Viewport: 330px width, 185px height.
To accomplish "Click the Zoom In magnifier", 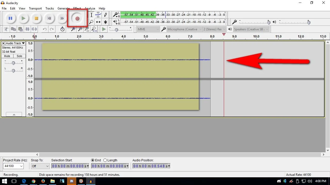I will coord(73,29).
